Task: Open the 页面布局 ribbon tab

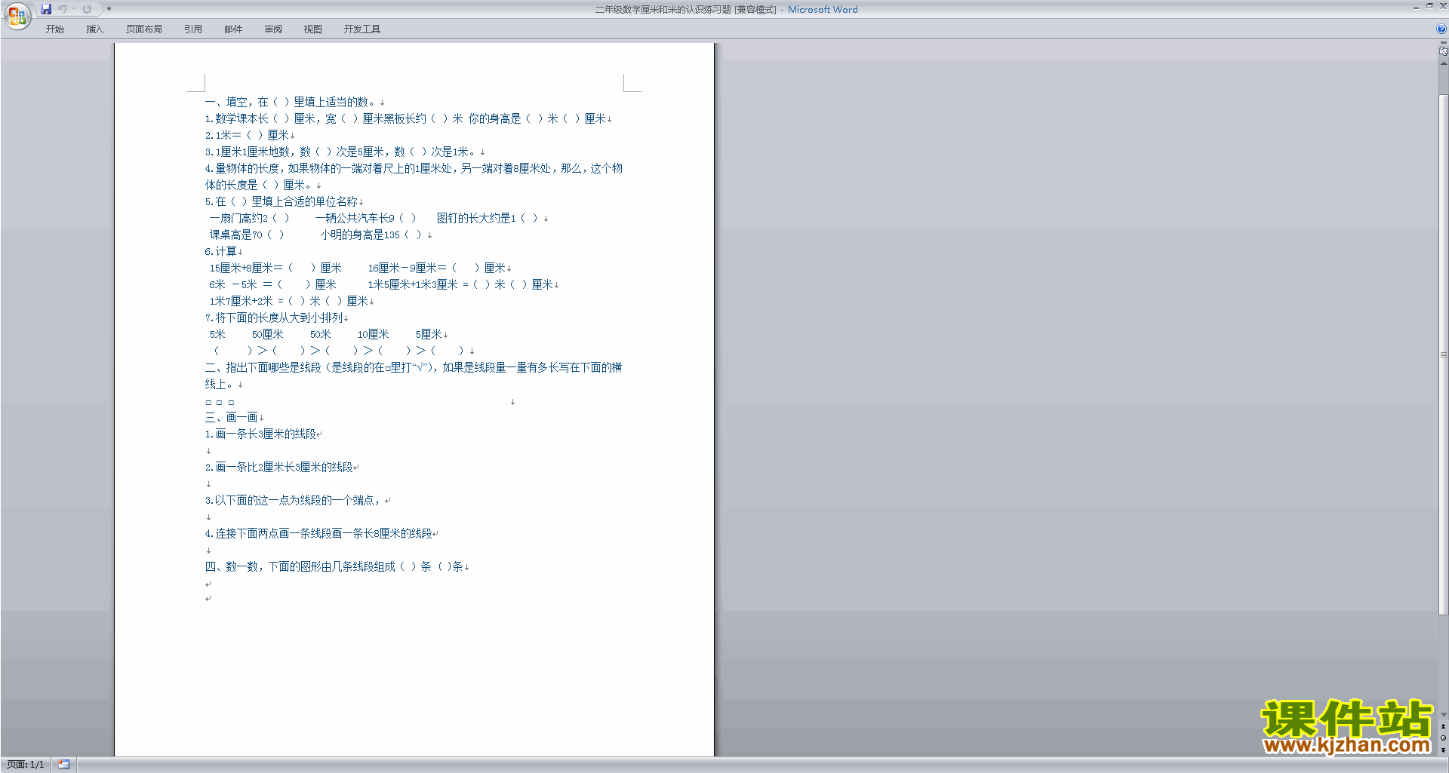Action: coord(144,29)
